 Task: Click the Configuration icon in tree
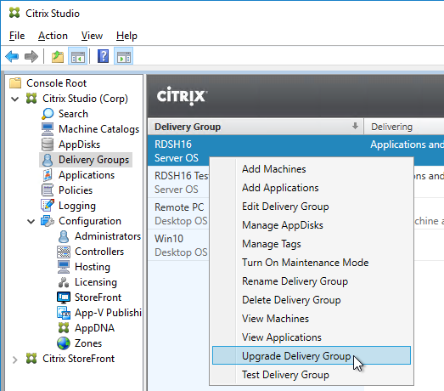(48, 221)
